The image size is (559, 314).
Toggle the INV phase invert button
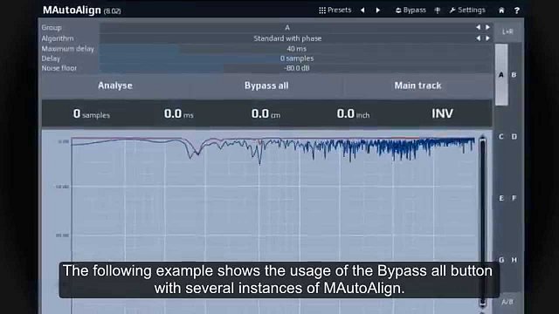coord(443,113)
